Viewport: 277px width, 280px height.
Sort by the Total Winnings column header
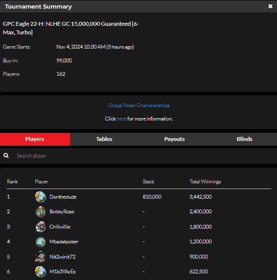point(205,181)
